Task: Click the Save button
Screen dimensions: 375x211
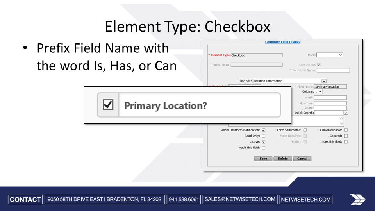Action: (263, 159)
